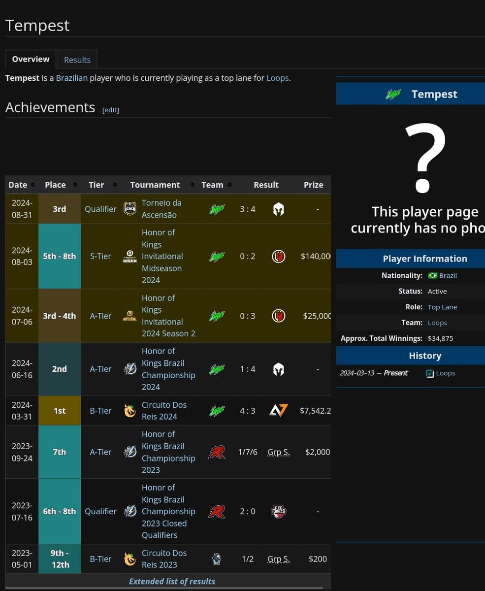Click the $140,00 prize cell
This screenshot has width=485, height=591.
coord(316,256)
